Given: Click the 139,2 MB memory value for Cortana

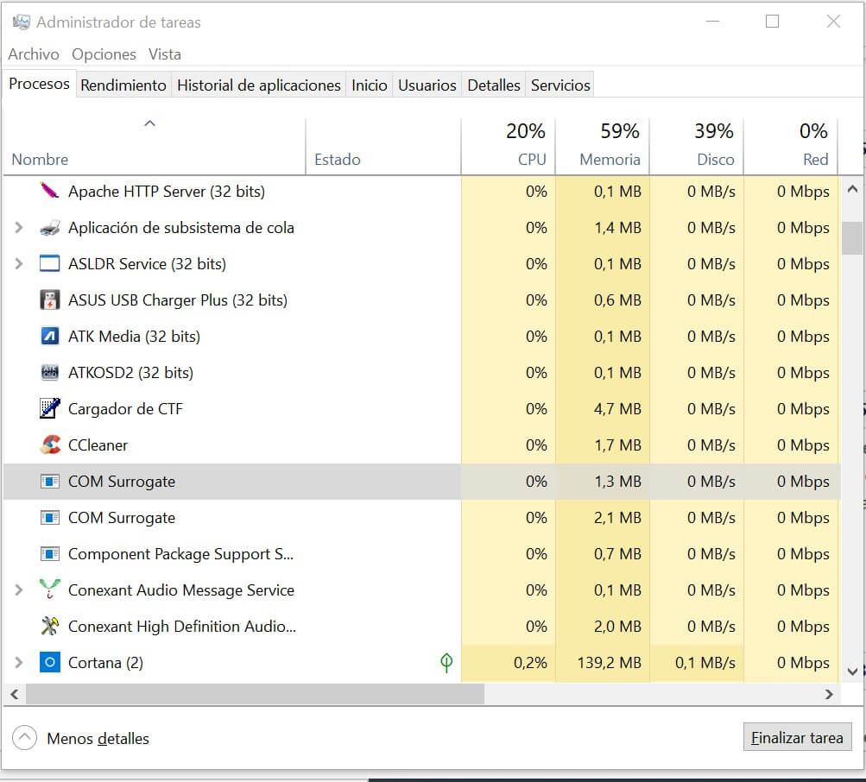Looking at the screenshot, I should coord(610,662).
